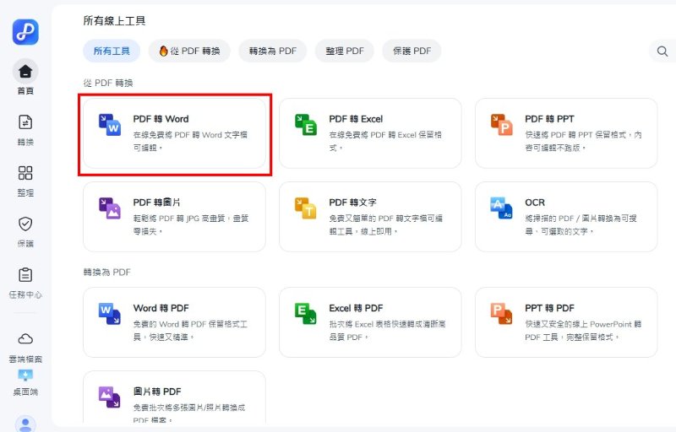Open 雲端檔案 cloud icon
The image size is (676, 432).
click(25, 339)
